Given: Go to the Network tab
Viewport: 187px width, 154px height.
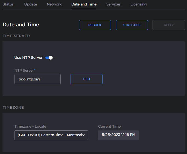Looking at the screenshot, I should 54,4.
